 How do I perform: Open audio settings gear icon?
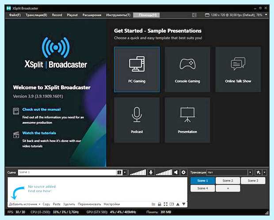pos(183,172)
